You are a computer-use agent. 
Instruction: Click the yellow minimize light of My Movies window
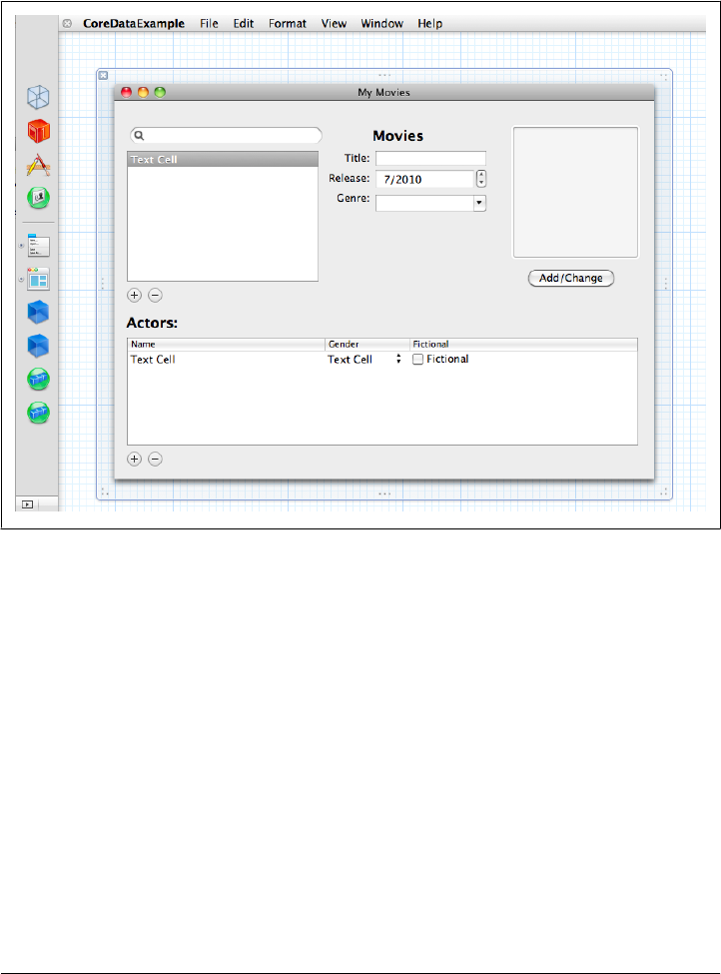pos(143,92)
